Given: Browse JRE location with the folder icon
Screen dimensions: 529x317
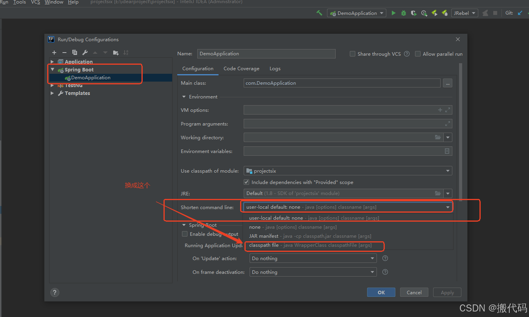Looking at the screenshot, I should coord(438,193).
